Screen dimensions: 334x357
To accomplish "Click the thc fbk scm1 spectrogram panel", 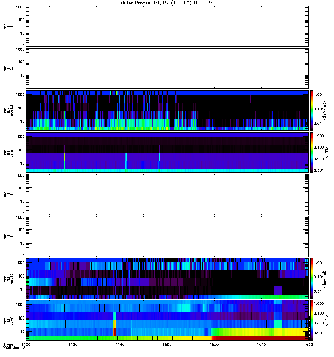I will click(x=167, y=320).
